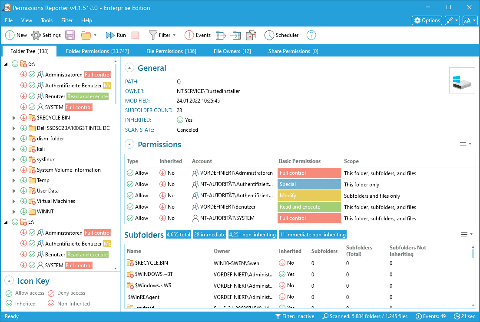Switch to the File Permissions tab
480x322 pixels.
pyautogui.click(x=171, y=51)
